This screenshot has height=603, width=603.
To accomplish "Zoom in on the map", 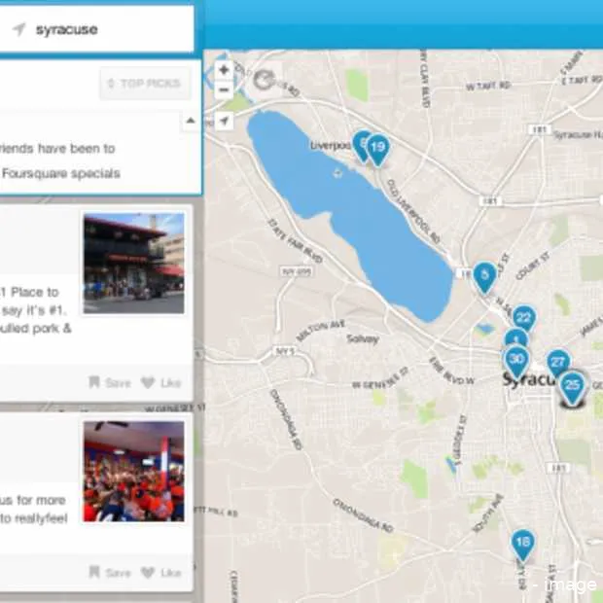I will click(224, 71).
